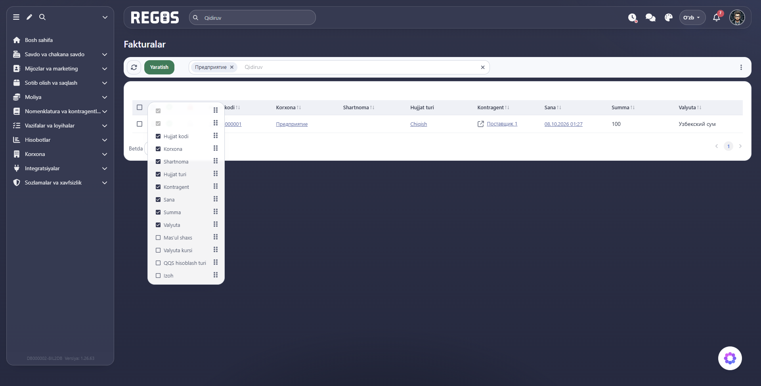This screenshot has width=761, height=386.
Task: Grab the drag handle for Izoh
Action: 216,275
